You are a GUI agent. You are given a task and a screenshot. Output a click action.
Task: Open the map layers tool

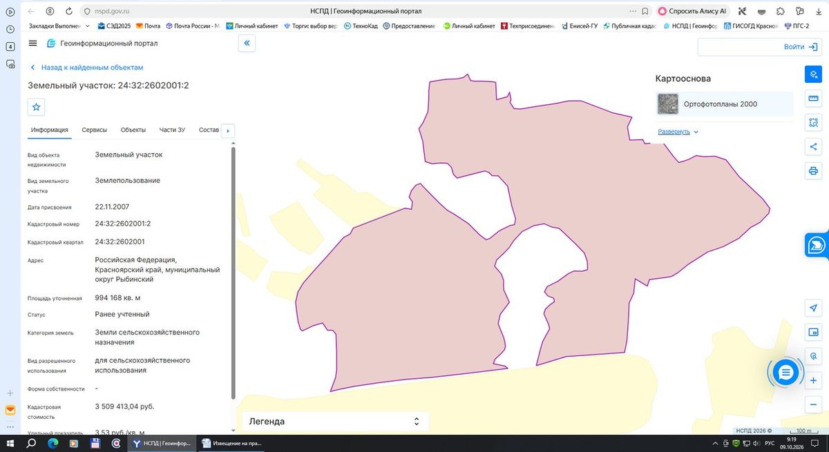(813, 75)
